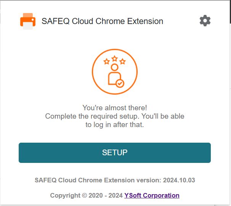Click the person figure's head outline
Image resolution: width=231 pixels, height=206 pixels.
click(115, 68)
